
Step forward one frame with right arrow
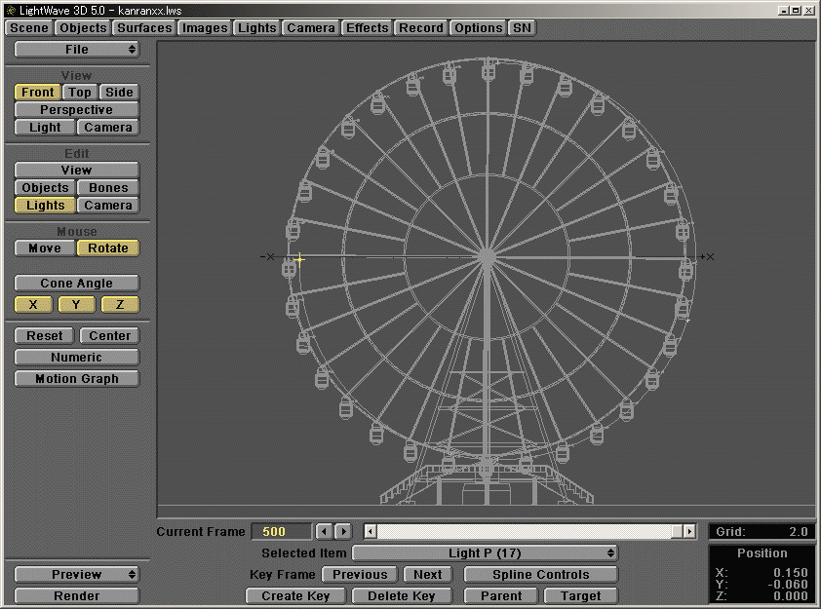coord(343,531)
